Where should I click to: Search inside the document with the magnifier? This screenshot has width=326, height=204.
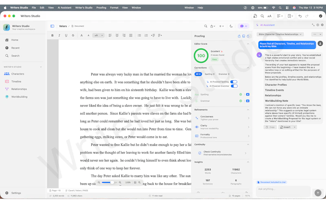point(206,26)
